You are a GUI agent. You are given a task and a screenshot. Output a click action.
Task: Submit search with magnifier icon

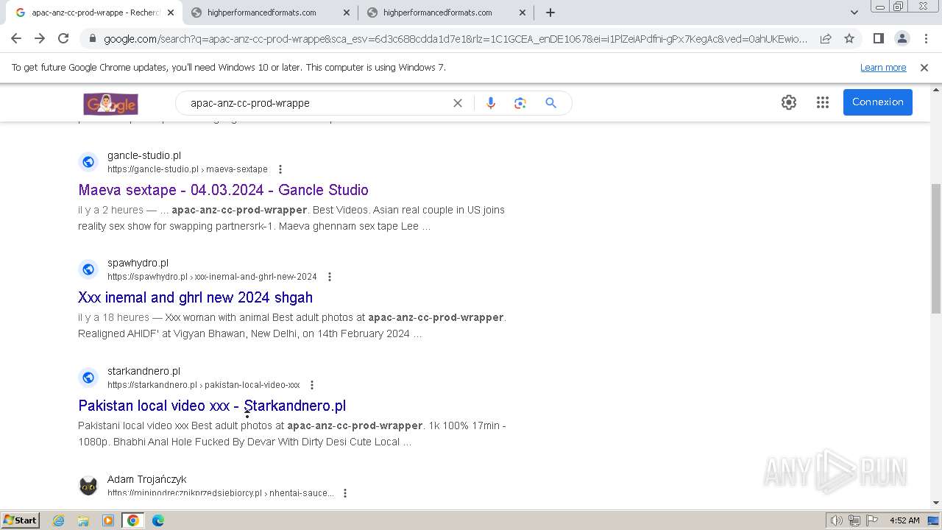tap(550, 103)
